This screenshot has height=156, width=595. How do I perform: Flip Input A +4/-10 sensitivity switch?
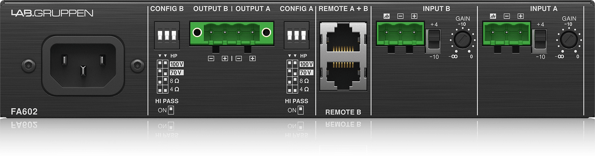pyautogui.click(x=540, y=40)
